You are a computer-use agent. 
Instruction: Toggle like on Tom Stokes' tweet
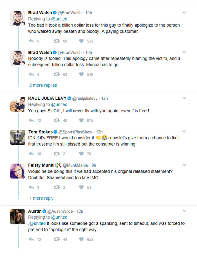[x=81, y=154]
